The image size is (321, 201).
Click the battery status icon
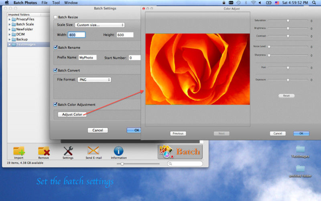pyautogui.click(x=268, y=3)
